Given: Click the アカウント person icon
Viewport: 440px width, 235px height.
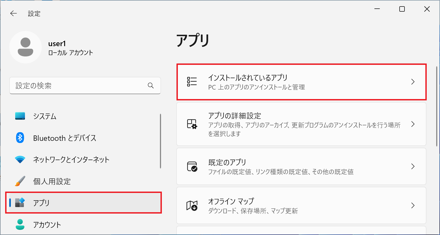Looking at the screenshot, I should click(x=20, y=224).
